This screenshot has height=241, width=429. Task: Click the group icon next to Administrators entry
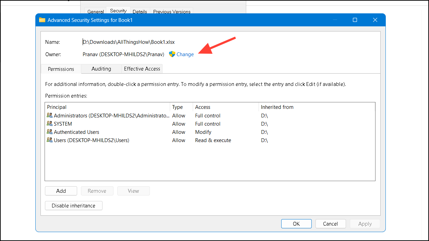50,115
